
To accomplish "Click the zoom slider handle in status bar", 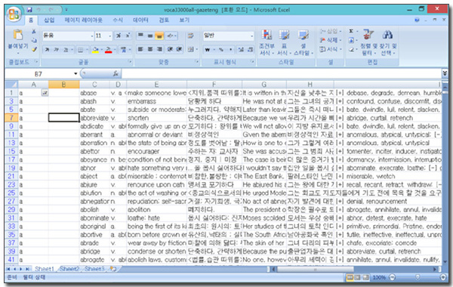I will pos(418,277).
